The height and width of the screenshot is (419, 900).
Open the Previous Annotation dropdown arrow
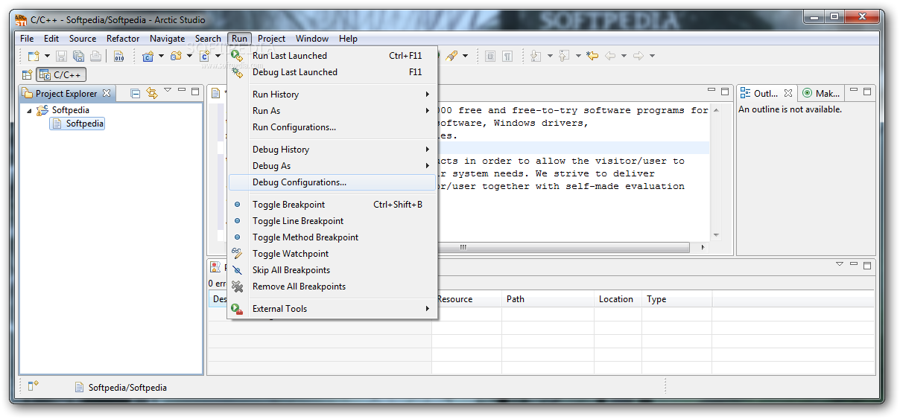click(577, 56)
